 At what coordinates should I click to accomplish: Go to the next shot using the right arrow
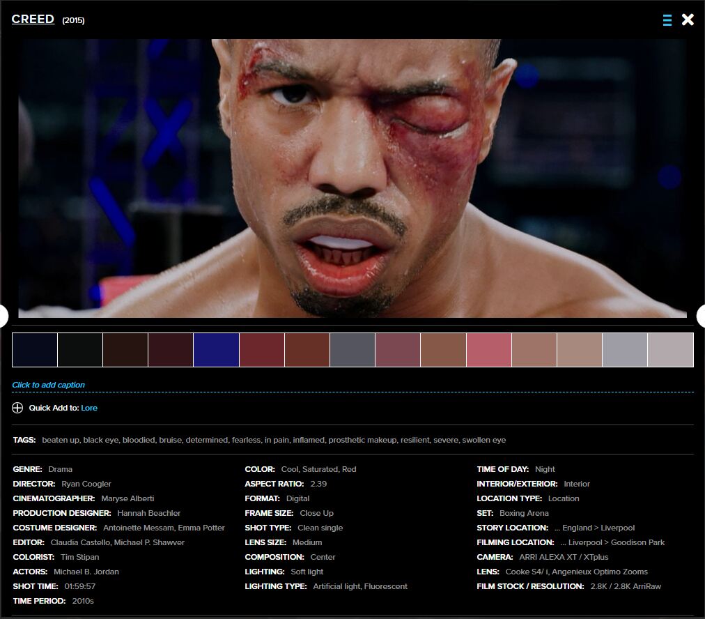(x=701, y=315)
